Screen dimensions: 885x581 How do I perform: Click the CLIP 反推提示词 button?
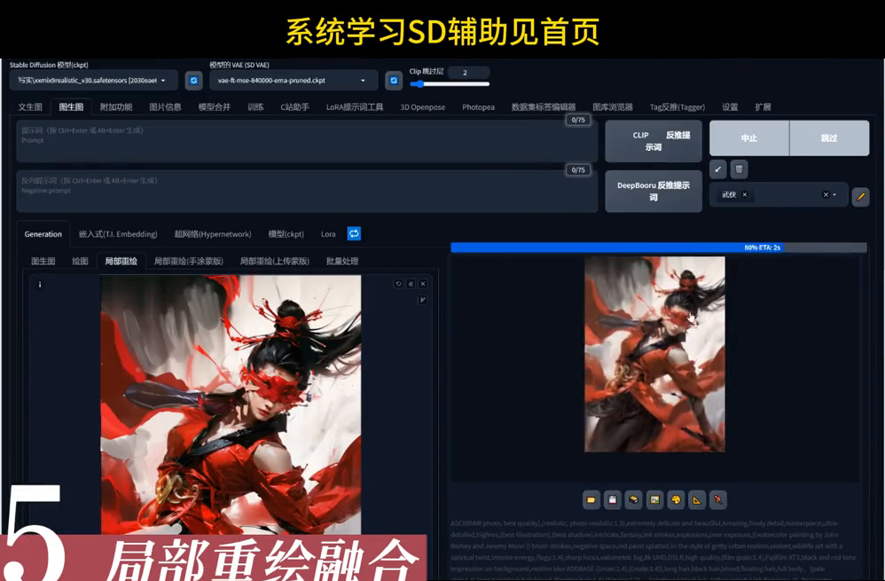654,141
